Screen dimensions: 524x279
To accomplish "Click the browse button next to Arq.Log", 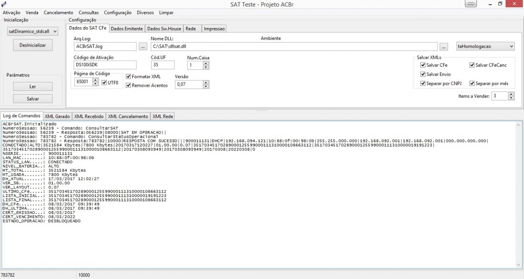I will 143,47.
